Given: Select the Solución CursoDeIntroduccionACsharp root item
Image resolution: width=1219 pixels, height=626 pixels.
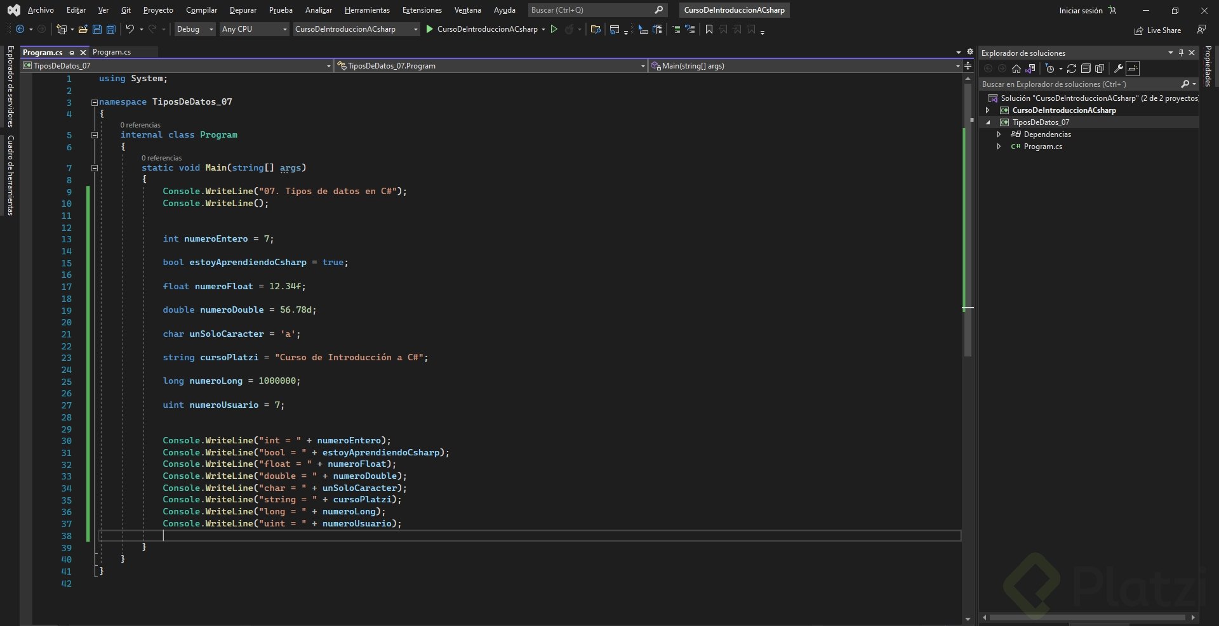Looking at the screenshot, I should point(1093,98).
